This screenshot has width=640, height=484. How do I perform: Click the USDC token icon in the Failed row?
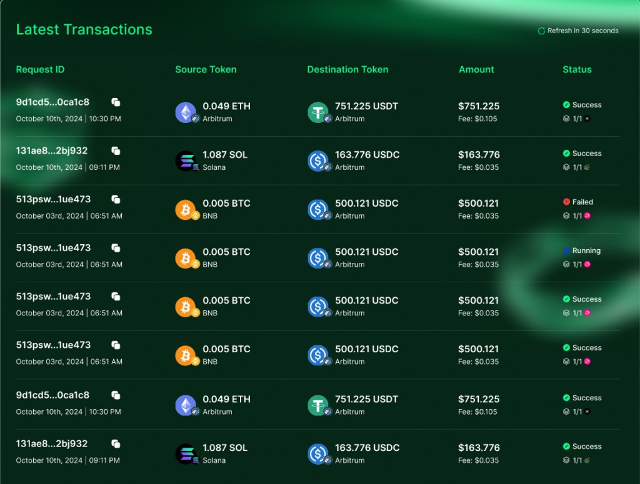[317, 210]
